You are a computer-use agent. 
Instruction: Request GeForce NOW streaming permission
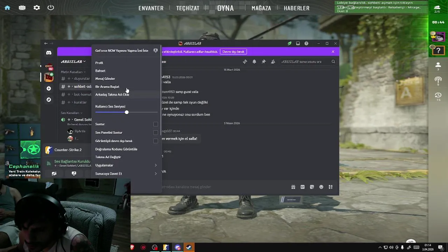click(x=126, y=51)
